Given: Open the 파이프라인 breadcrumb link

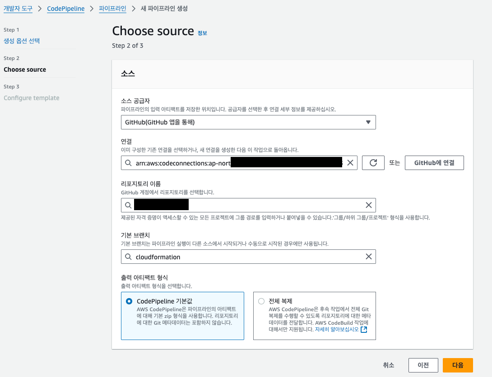Looking at the screenshot, I should 112,9.
